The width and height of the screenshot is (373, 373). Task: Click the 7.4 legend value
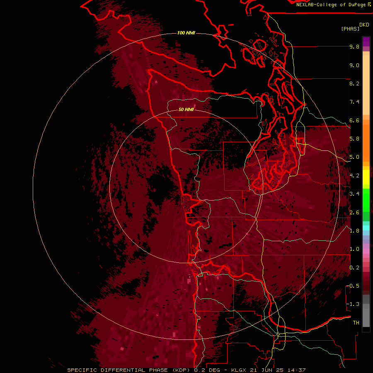(354, 102)
